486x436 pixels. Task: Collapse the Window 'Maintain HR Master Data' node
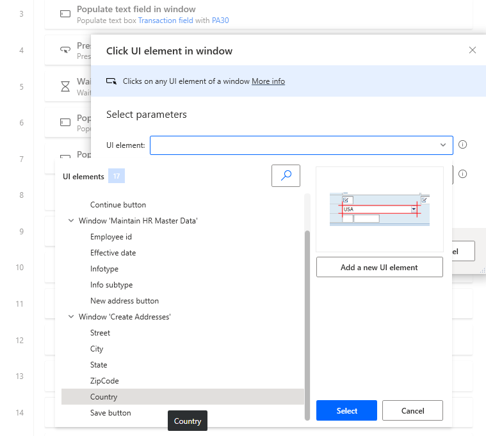(71, 221)
